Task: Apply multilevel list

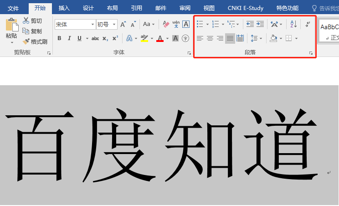Action: [x=231, y=24]
